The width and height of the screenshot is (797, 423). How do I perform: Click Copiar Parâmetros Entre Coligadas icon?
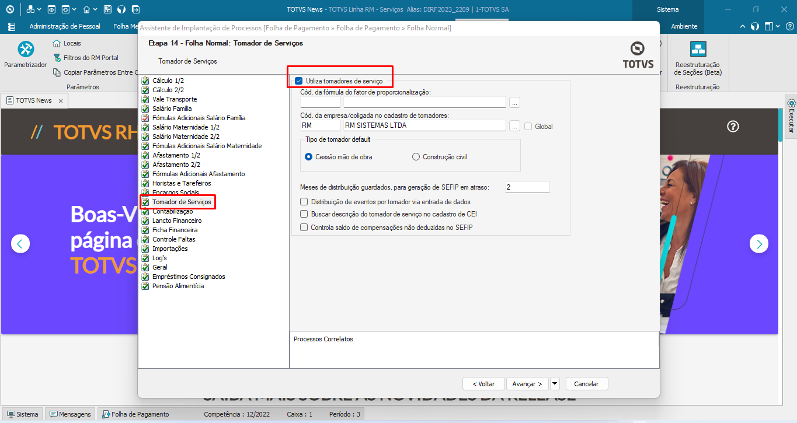point(57,72)
